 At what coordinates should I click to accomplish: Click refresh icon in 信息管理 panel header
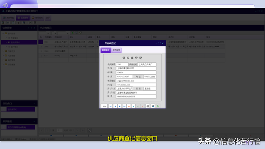coord(34,28)
